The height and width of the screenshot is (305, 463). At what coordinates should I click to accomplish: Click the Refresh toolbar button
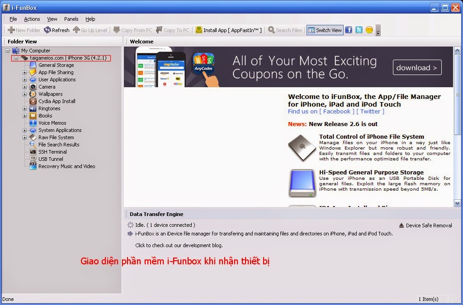[57, 30]
